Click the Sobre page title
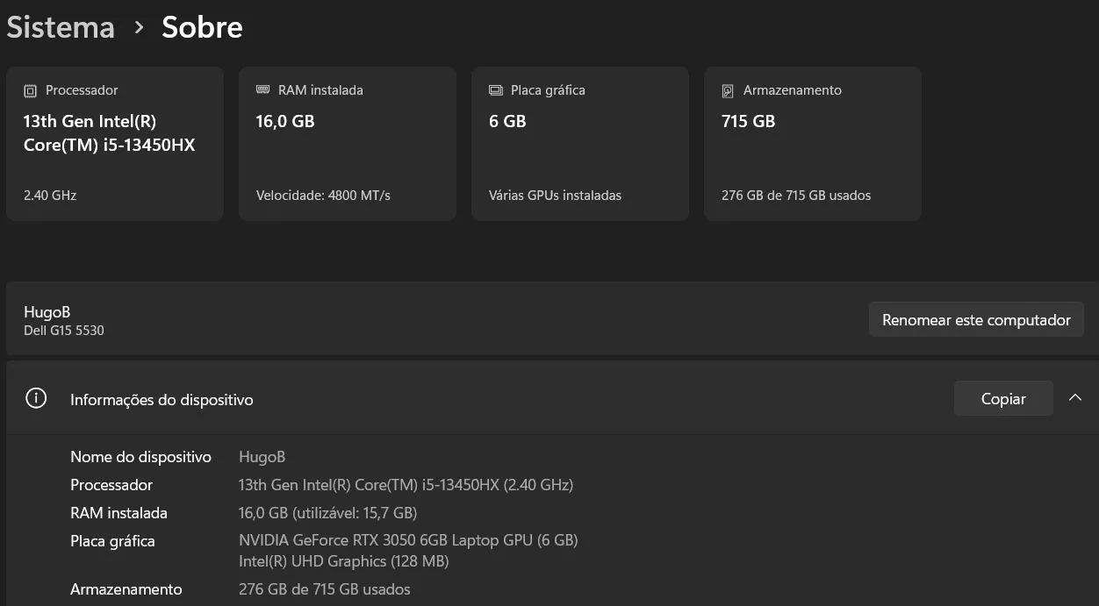Viewport: 1099px width, 606px height. pyautogui.click(x=202, y=27)
